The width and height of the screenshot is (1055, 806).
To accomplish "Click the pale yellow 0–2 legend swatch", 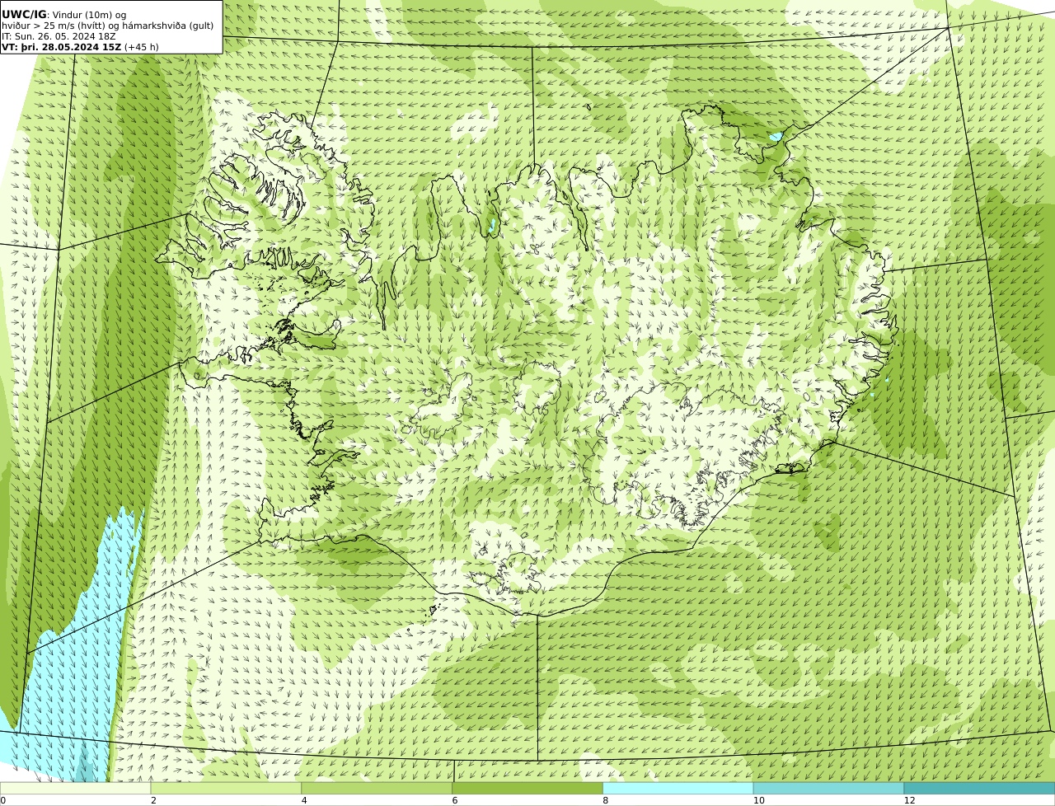I will [76, 789].
